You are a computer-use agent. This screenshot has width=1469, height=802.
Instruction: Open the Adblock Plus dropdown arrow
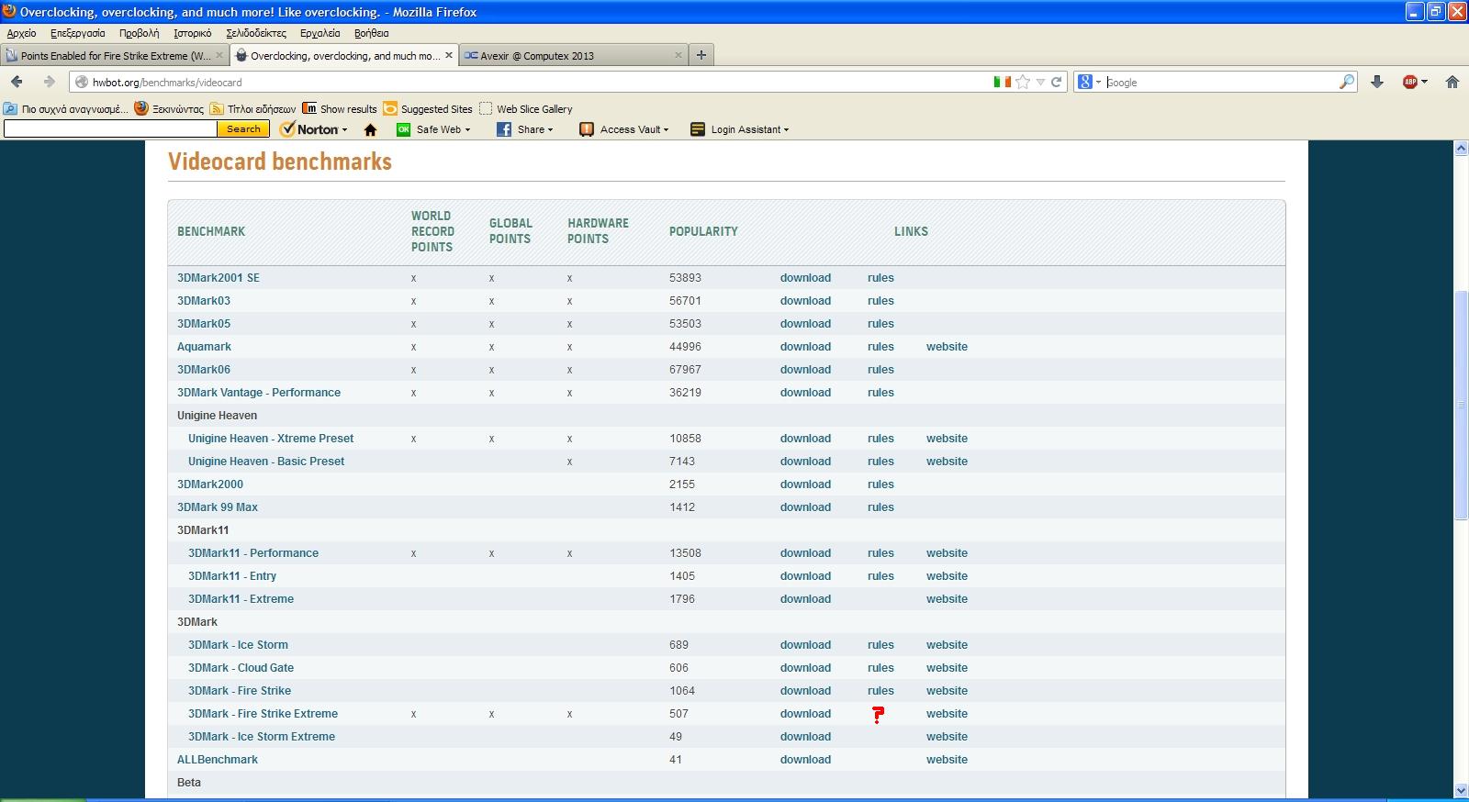coord(1424,82)
